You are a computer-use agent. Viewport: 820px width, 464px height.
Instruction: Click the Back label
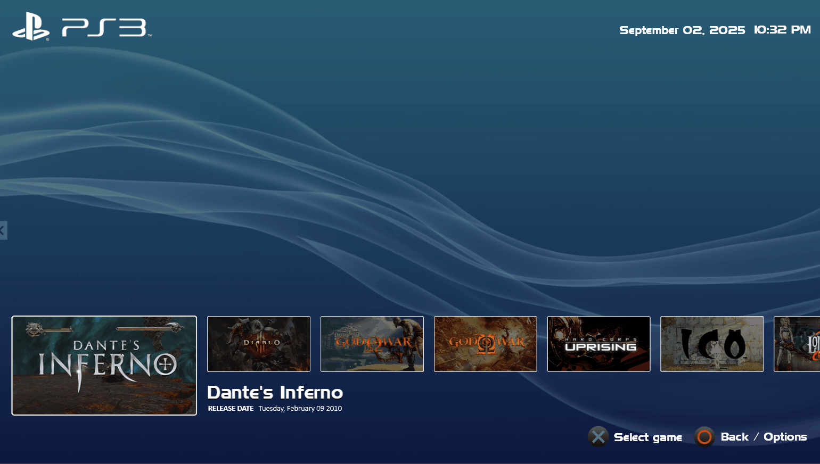pos(734,437)
